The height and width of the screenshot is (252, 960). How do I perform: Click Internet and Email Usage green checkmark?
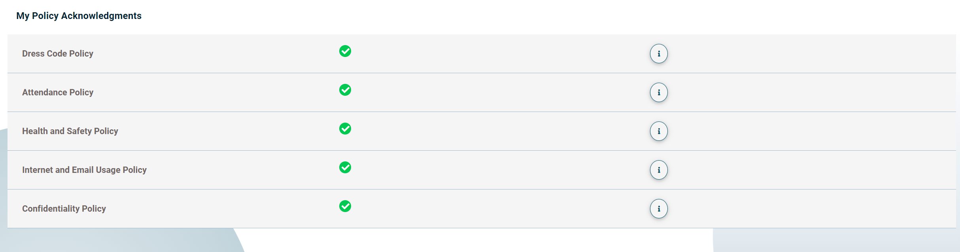345,167
